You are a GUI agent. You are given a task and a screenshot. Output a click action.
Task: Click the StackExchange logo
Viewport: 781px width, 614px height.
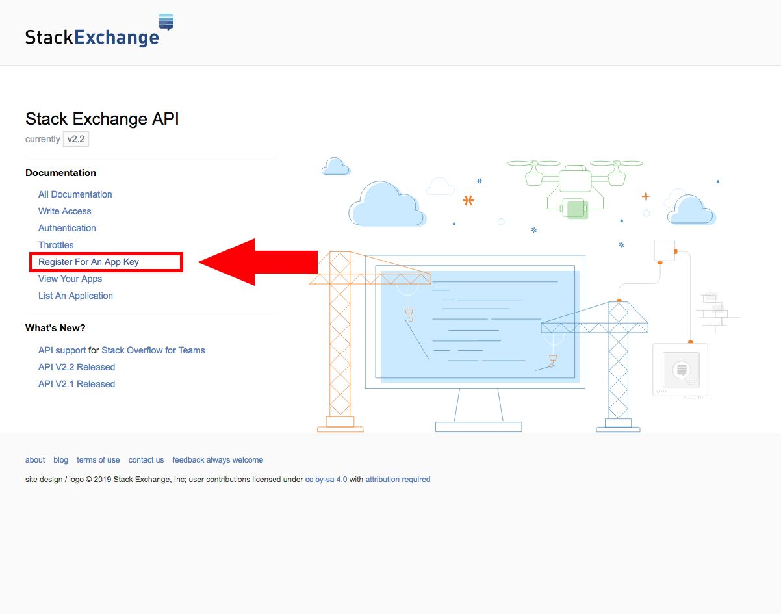(99, 31)
